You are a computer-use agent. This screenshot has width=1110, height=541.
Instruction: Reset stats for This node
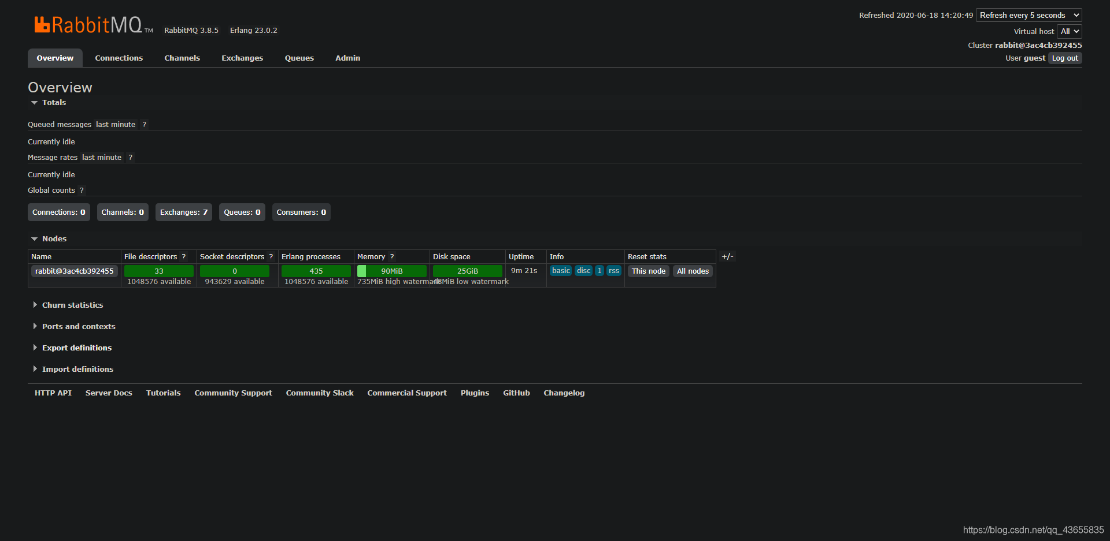(x=649, y=271)
